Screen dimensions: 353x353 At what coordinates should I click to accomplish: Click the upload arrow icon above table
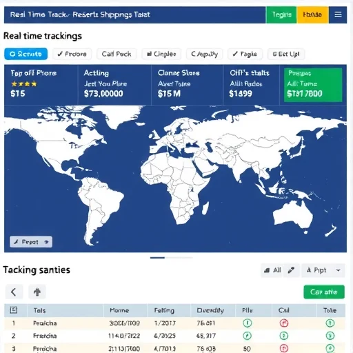point(37,292)
